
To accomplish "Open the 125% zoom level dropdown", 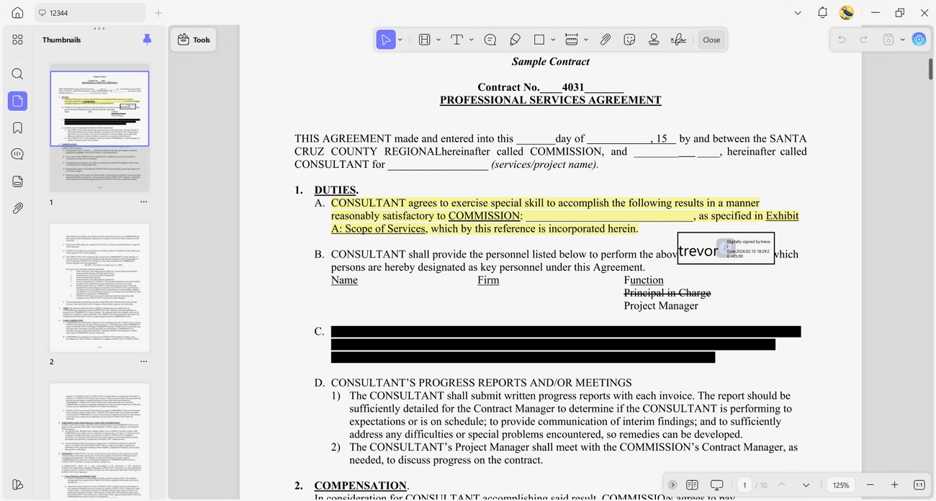I will pos(841,485).
